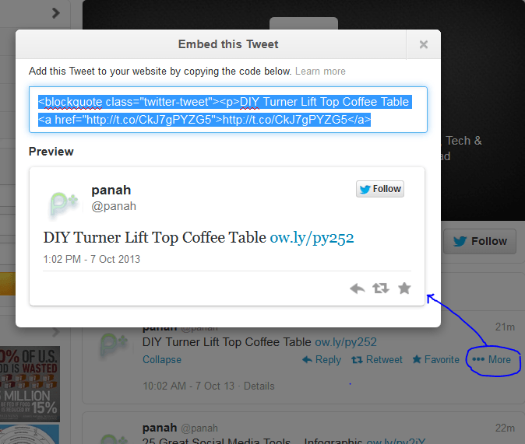Image resolution: width=525 pixels, height=444 pixels.
Task: Click the 'Embed this Tweet' dialog title
Action: click(228, 44)
